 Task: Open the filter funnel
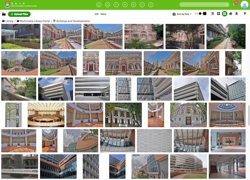245,14
